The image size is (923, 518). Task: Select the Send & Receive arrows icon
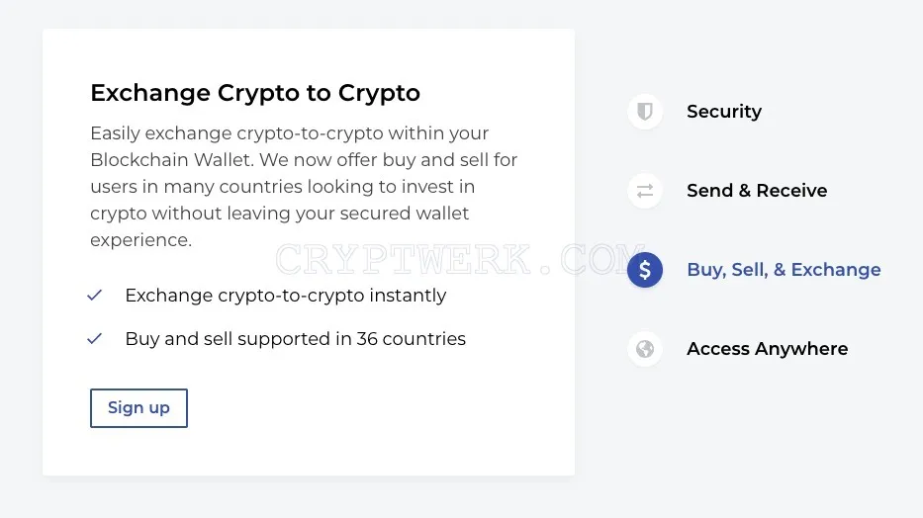pos(645,191)
